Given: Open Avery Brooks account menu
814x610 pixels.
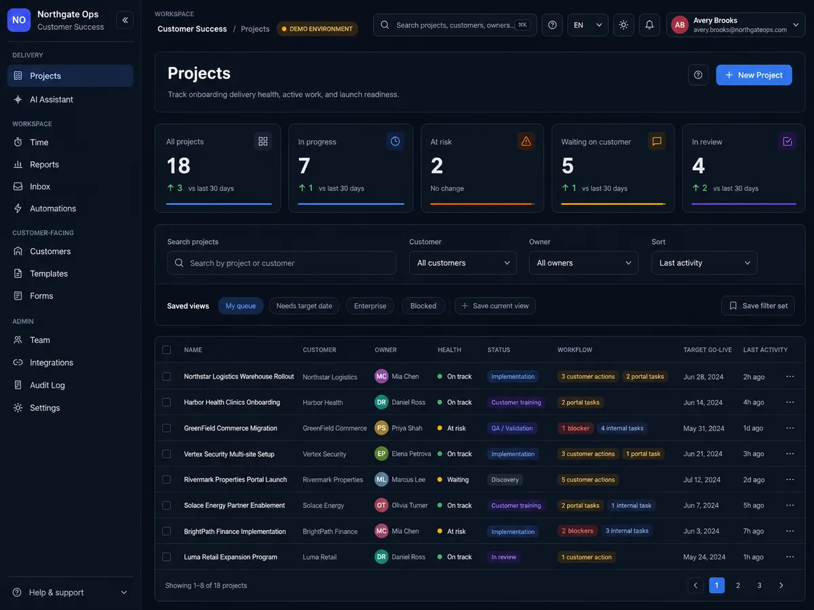Looking at the screenshot, I should 735,25.
